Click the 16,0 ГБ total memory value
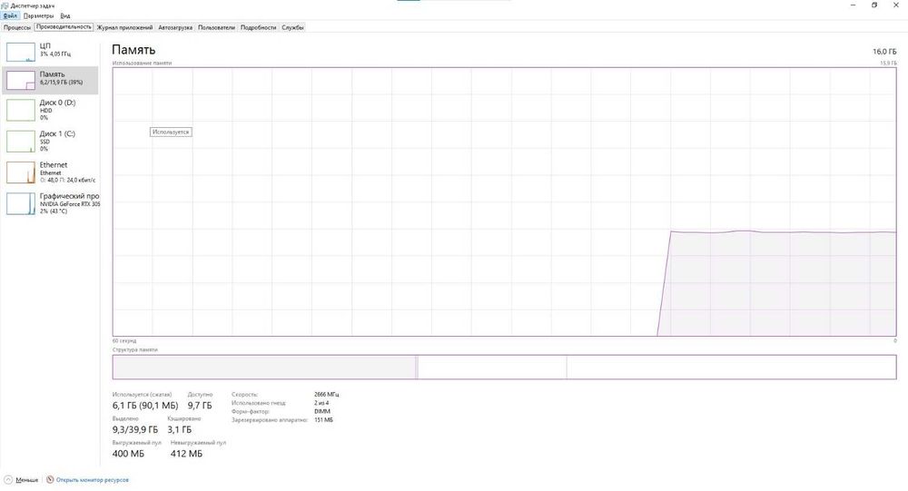Viewport: 908px width, 491px height. 884,52
